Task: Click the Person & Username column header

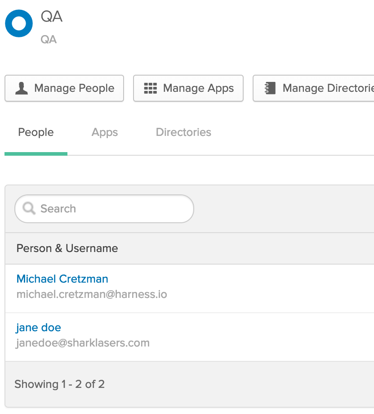Action: coord(67,248)
